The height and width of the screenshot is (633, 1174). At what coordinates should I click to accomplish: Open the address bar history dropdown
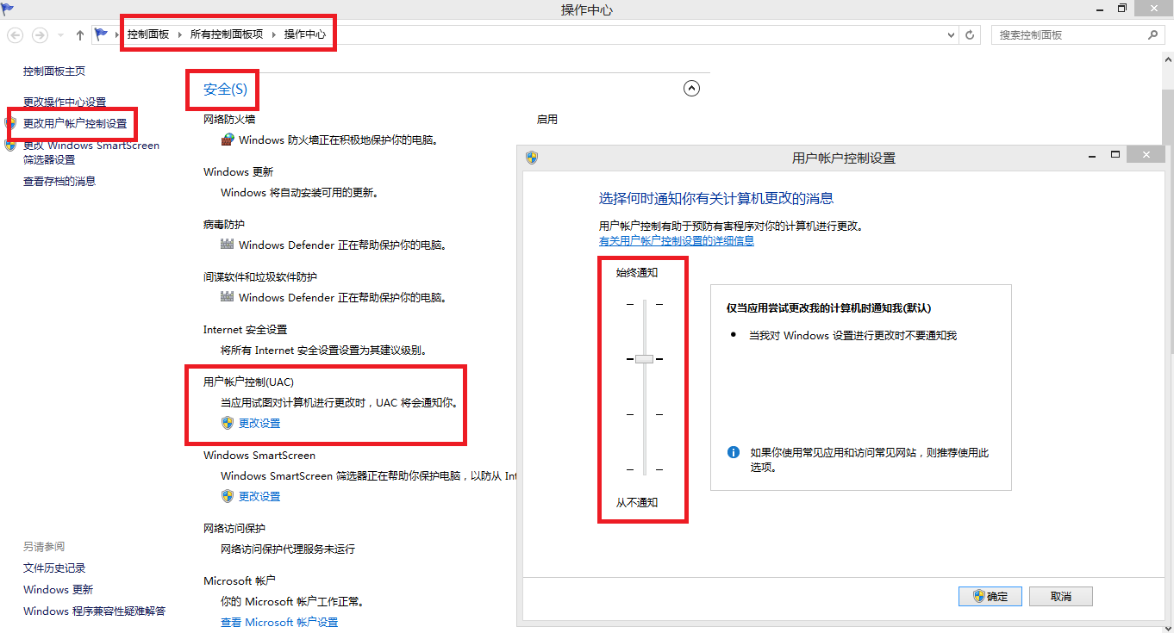pos(952,35)
